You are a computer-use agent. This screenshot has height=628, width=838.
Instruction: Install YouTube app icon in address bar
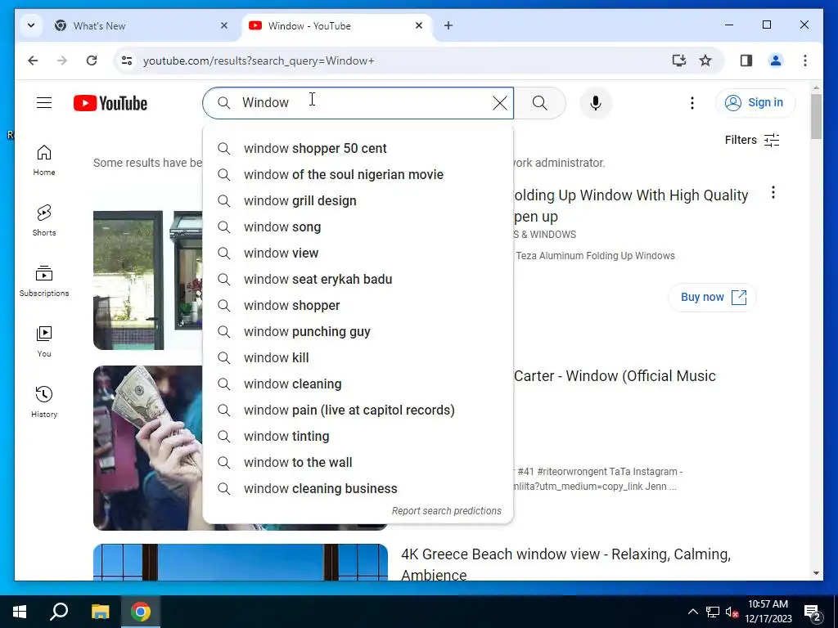click(x=678, y=61)
